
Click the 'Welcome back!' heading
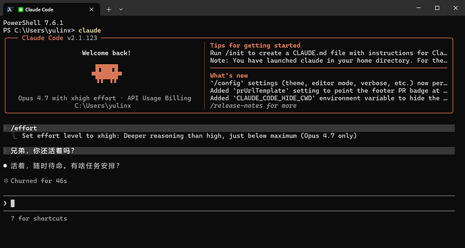(x=106, y=53)
